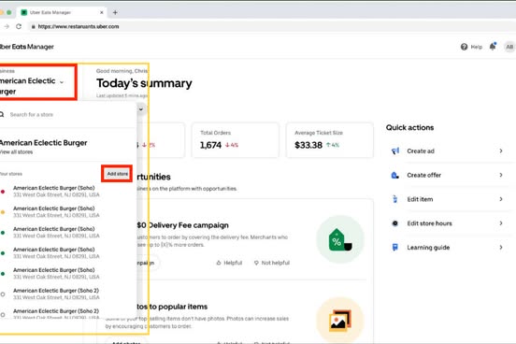
Task: Mark $0 Delivery Fee campaign Not helpful
Action: 272,263
